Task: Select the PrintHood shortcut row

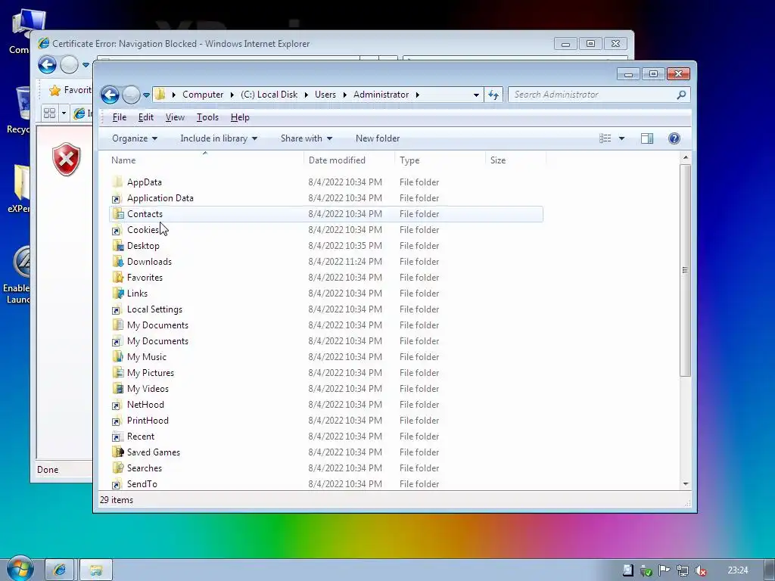Action: (325, 421)
